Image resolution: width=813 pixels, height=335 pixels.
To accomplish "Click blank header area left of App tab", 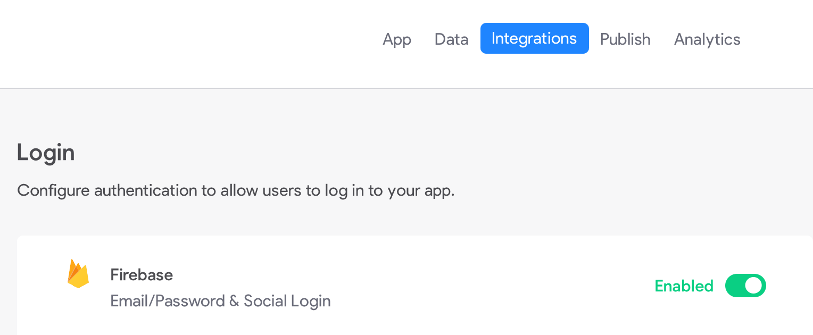I will click(x=186, y=39).
